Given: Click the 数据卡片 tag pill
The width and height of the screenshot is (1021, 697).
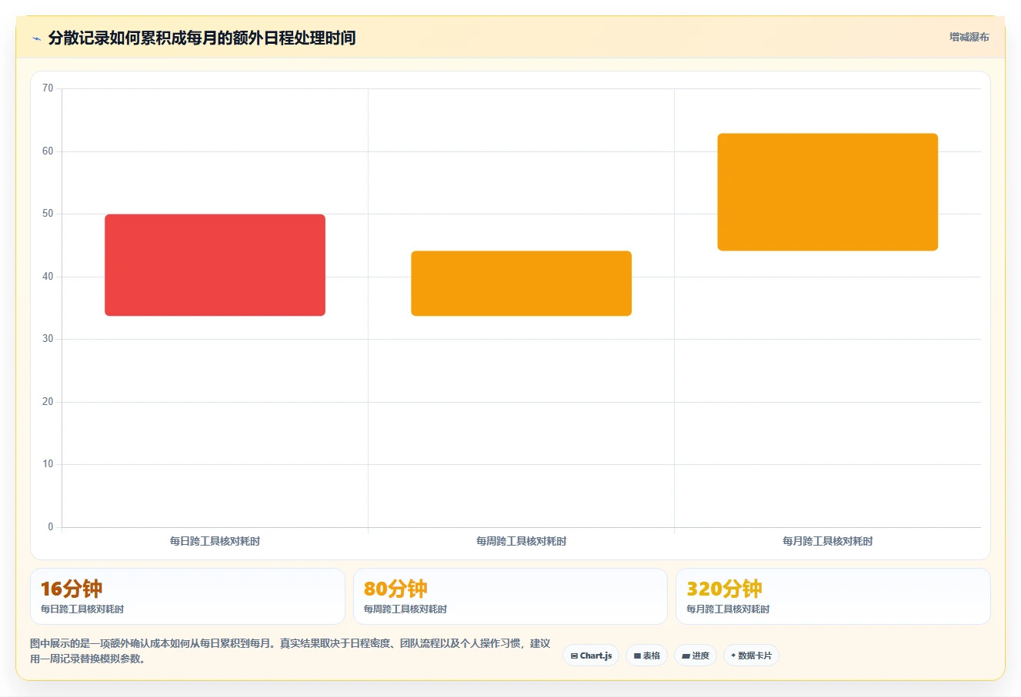Looking at the screenshot, I should click(x=751, y=656).
